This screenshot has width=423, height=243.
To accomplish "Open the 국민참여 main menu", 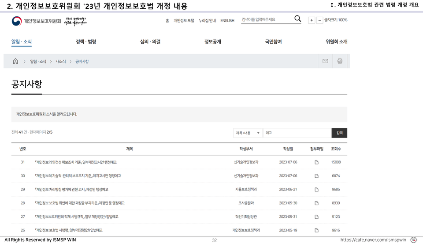I will pos(273,41).
